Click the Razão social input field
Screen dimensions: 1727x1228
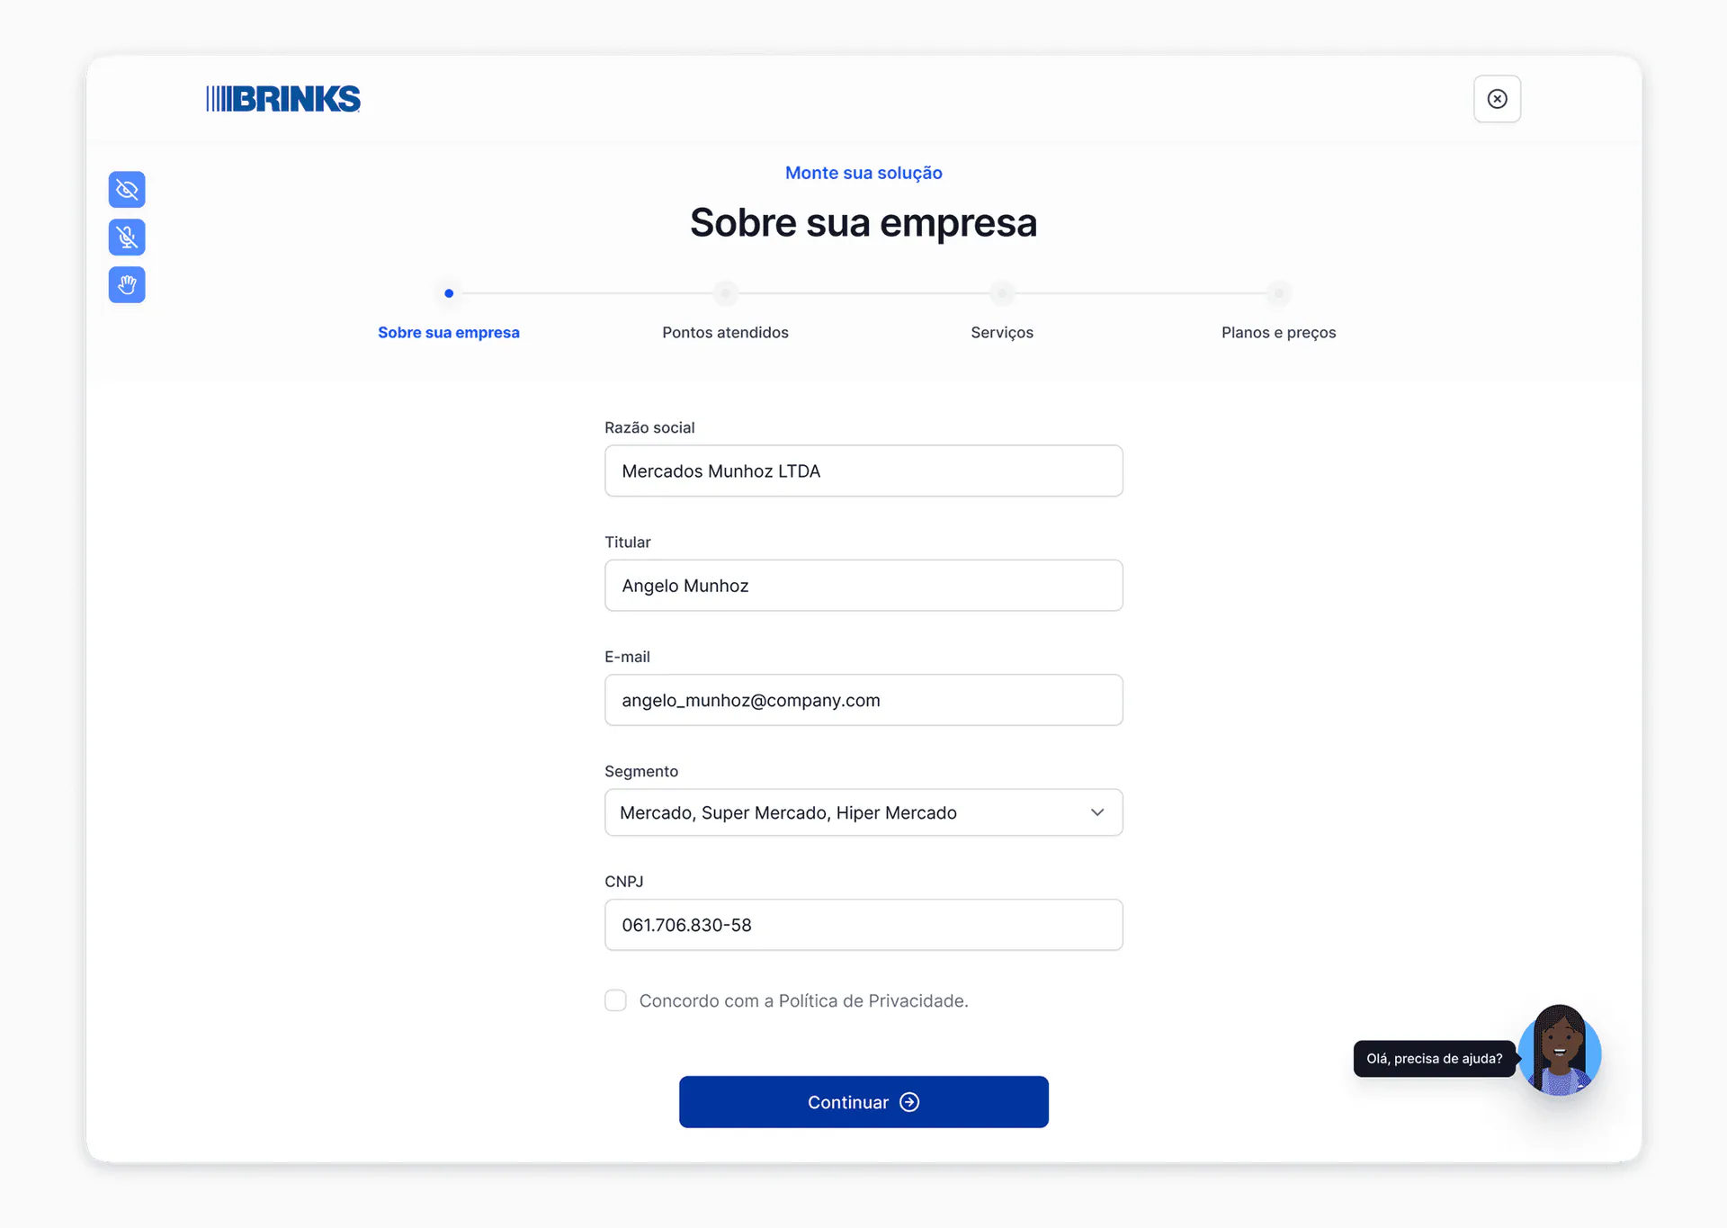[x=863, y=471]
